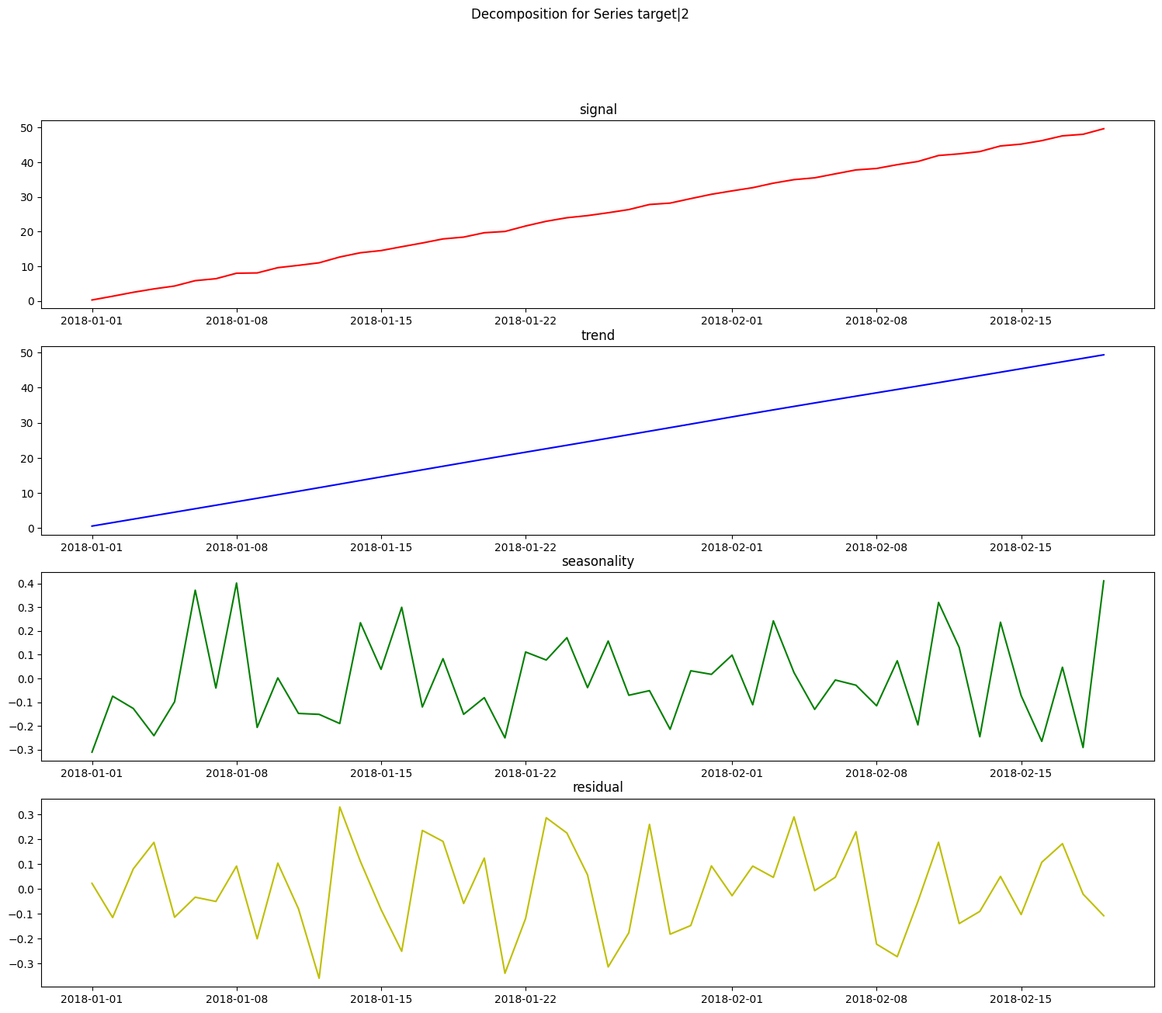
Task: Click the '−0.3' tick on residual y-axis
Action: coord(22,964)
